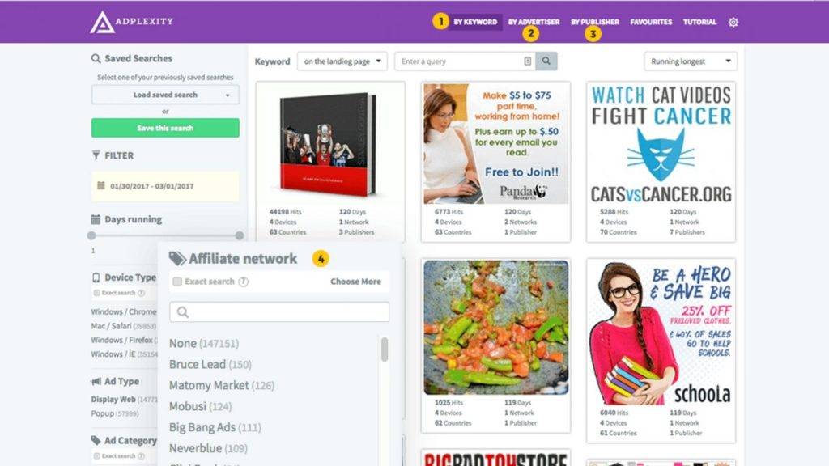Screen dimensions: 829x466
Task: Select Matomy Market affiliate network
Action: 222,386
